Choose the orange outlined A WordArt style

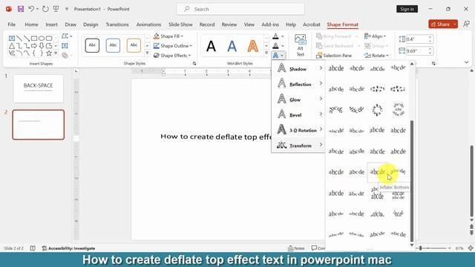[252, 46]
